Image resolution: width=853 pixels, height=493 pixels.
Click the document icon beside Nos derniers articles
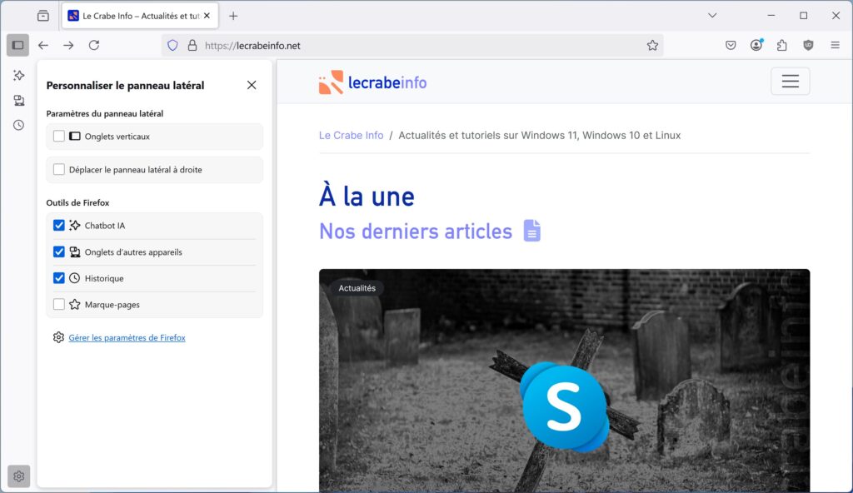pyautogui.click(x=532, y=230)
